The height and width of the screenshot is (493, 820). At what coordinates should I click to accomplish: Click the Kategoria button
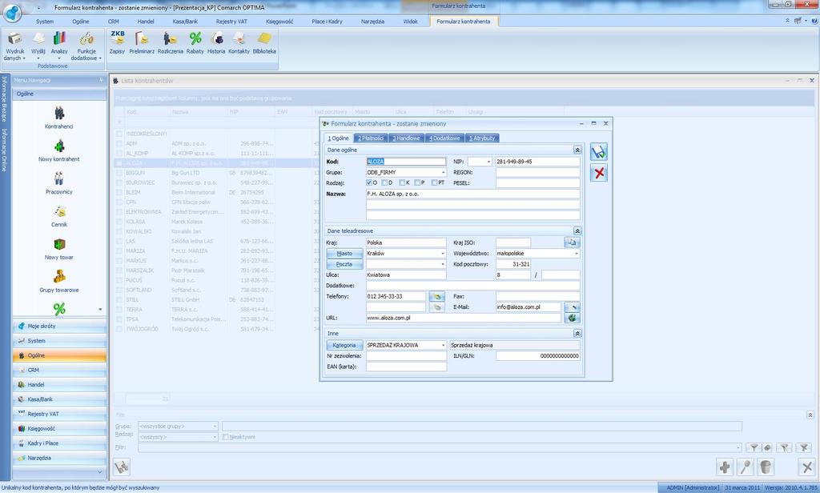tap(344, 345)
